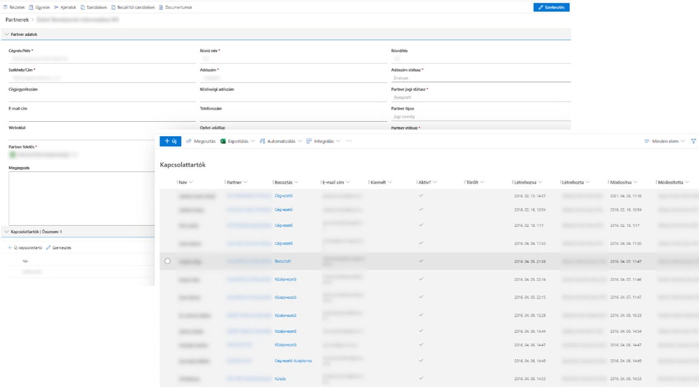Open the Integrálás dropdown

click(323, 141)
